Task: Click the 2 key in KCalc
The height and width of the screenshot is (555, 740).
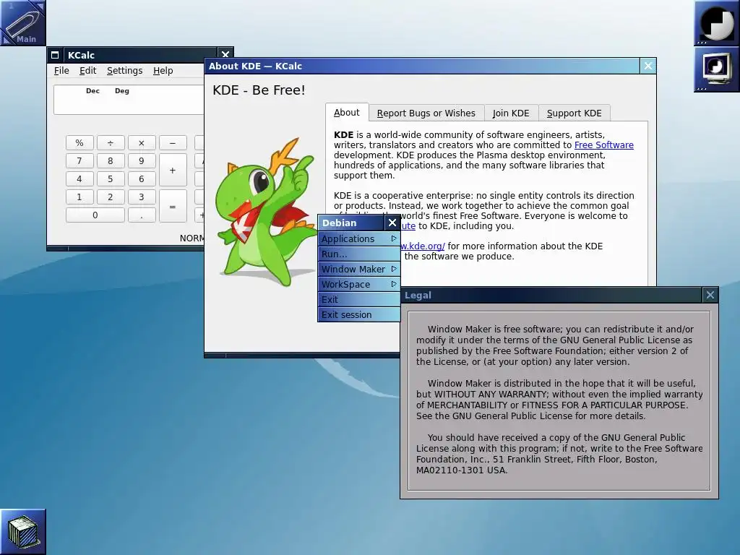Action: 111,197
